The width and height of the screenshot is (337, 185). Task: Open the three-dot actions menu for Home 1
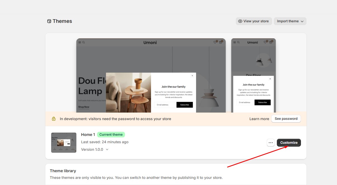pos(270,143)
